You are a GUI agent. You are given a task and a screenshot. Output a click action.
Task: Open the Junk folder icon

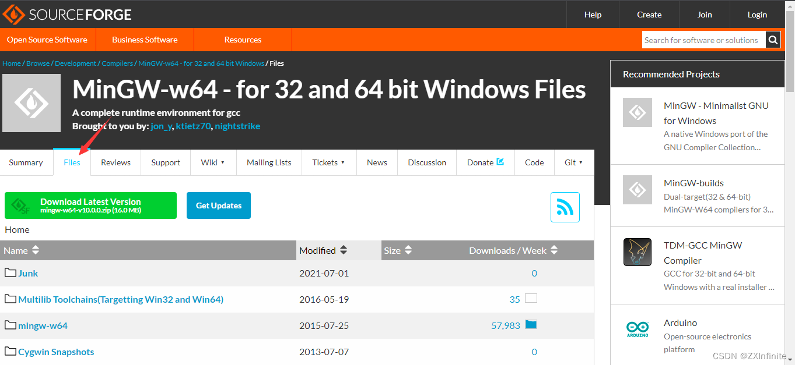click(10, 272)
